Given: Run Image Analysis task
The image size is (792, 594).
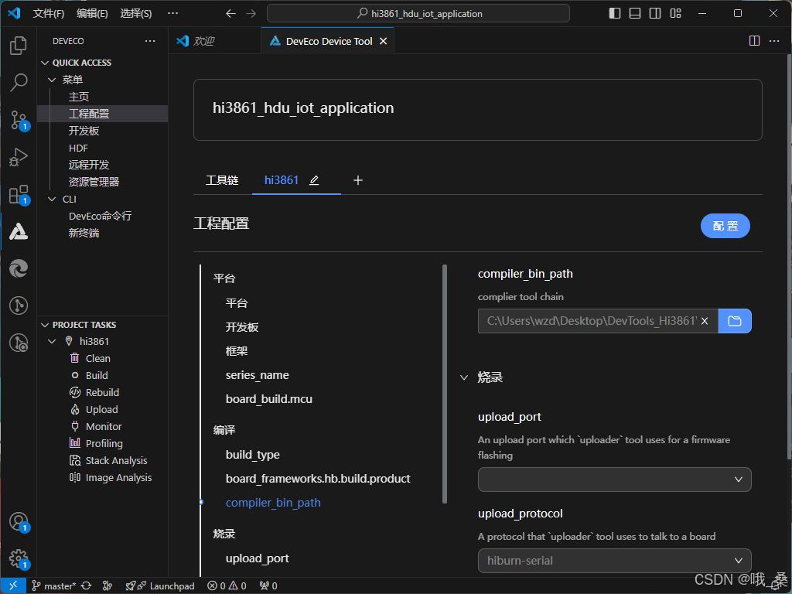Looking at the screenshot, I should [x=118, y=477].
